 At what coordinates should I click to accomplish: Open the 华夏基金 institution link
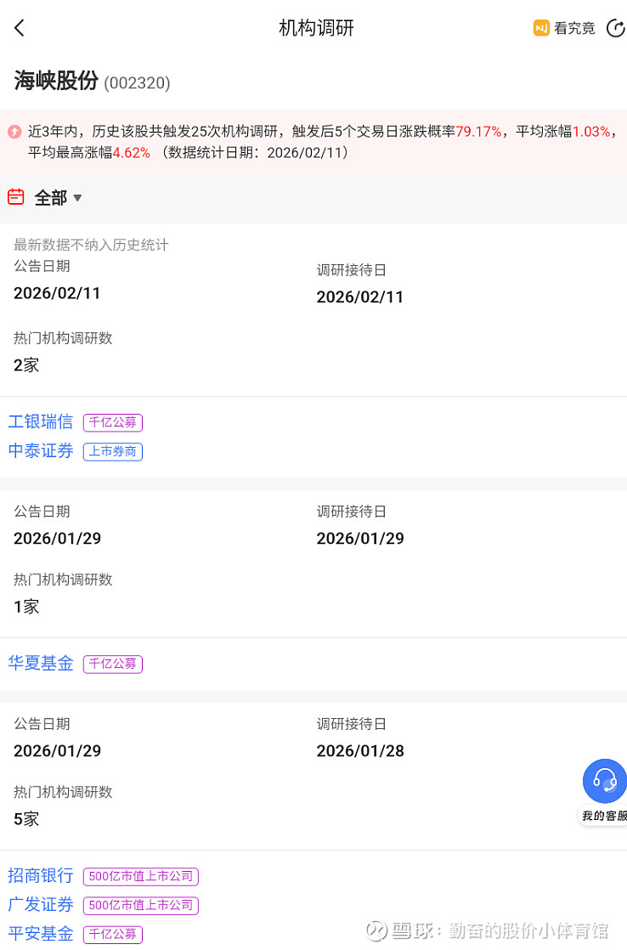coord(41,663)
